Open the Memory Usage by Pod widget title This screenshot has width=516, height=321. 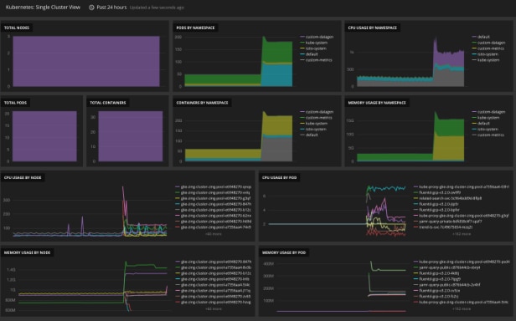pyautogui.click(x=284, y=252)
